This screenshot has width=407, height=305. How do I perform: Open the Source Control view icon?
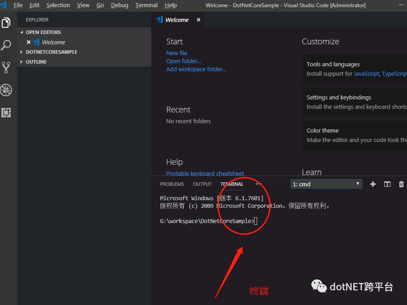(6, 67)
